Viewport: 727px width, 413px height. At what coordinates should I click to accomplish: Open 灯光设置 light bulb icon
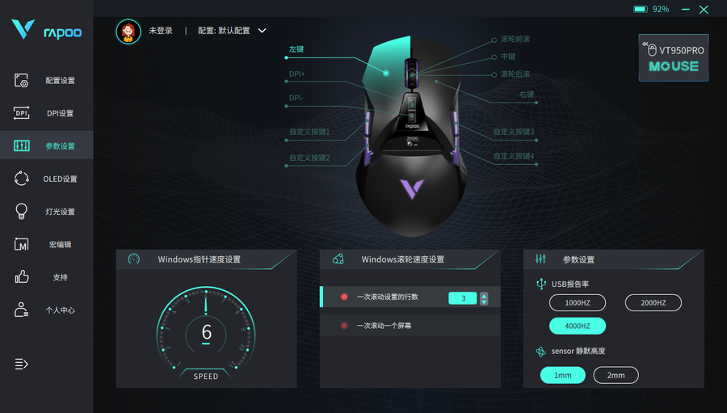click(21, 211)
